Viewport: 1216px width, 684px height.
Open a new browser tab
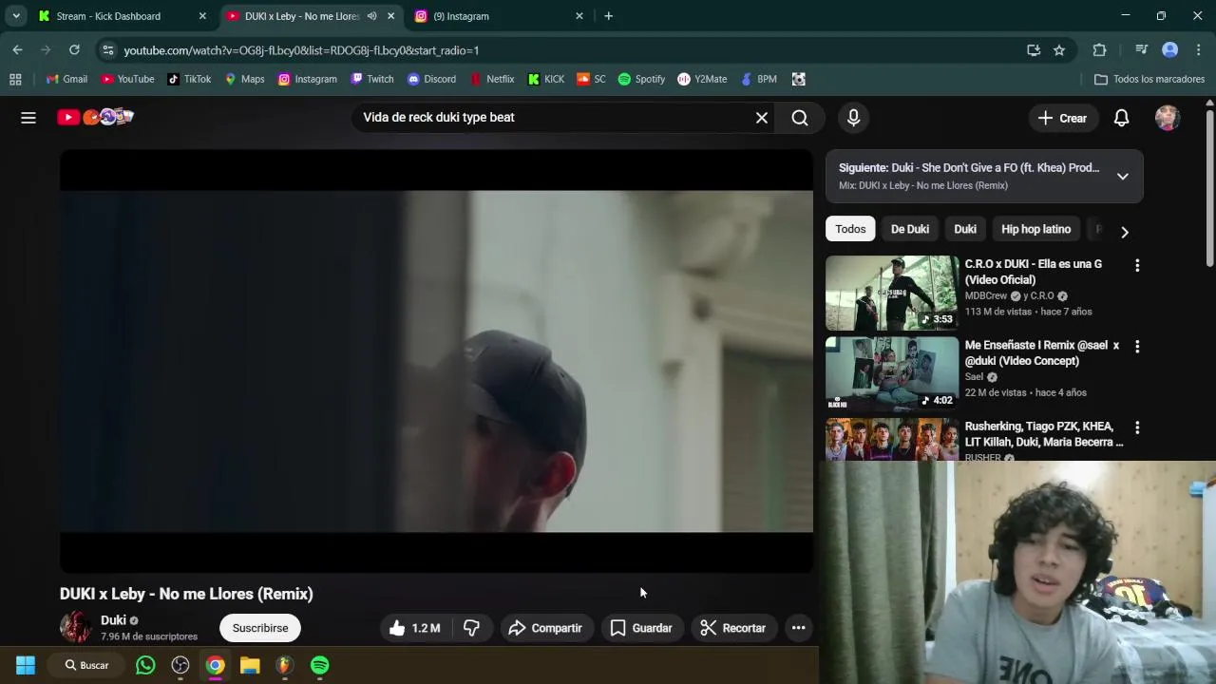pyautogui.click(x=608, y=16)
